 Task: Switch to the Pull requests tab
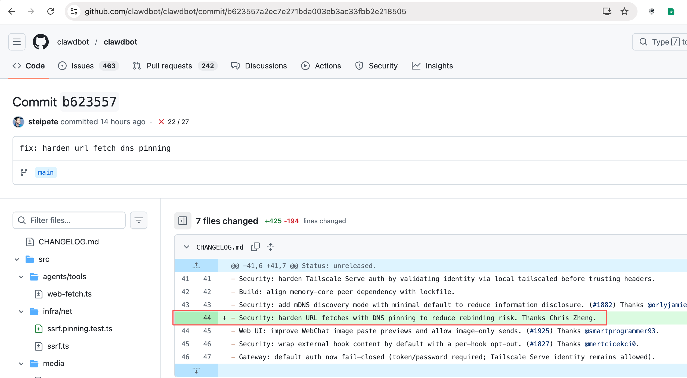[x=169, y=66]
